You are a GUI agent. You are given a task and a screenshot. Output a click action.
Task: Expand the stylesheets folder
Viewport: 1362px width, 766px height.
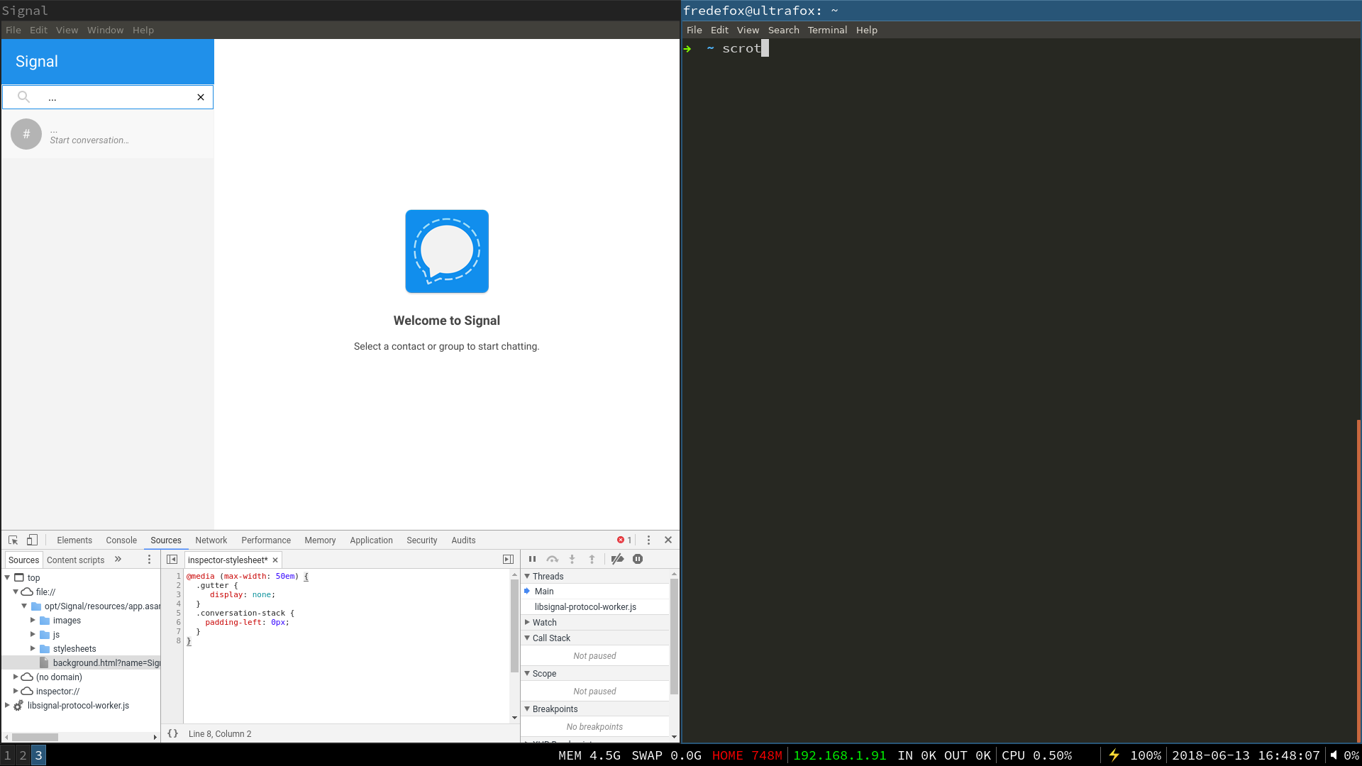coord(33,648)
